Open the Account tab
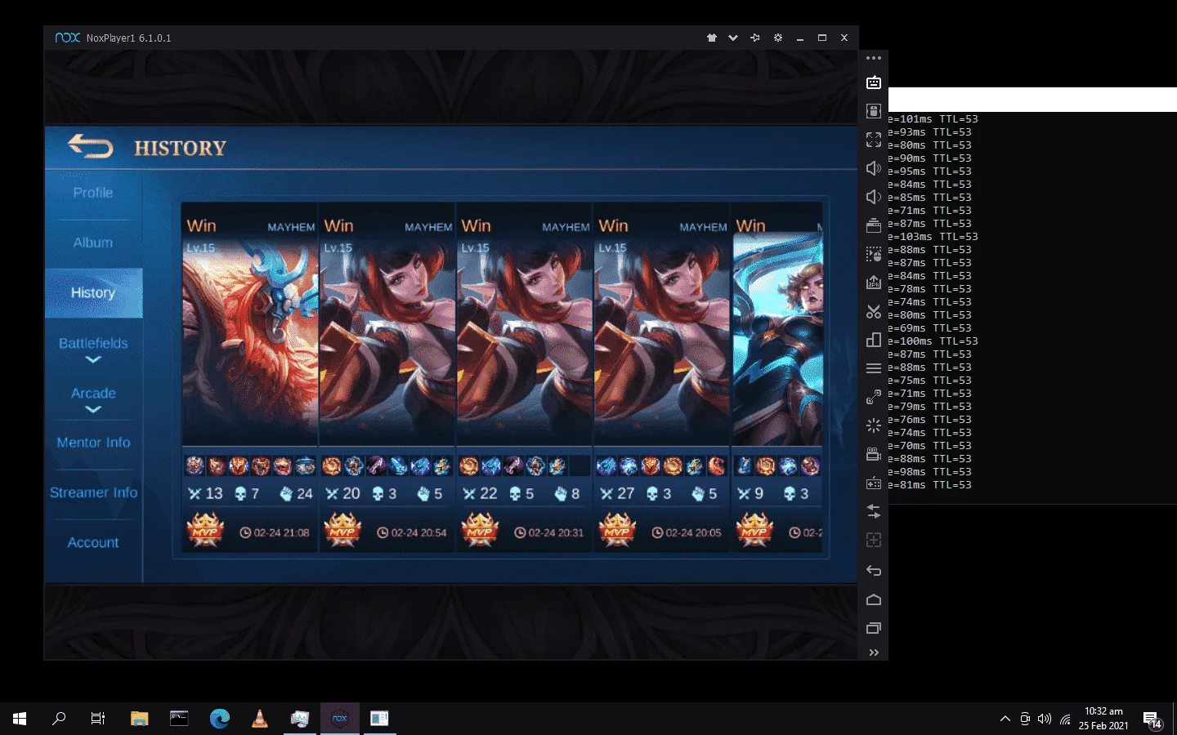Viewport: 1177px width, 735px height. [93, 542]
